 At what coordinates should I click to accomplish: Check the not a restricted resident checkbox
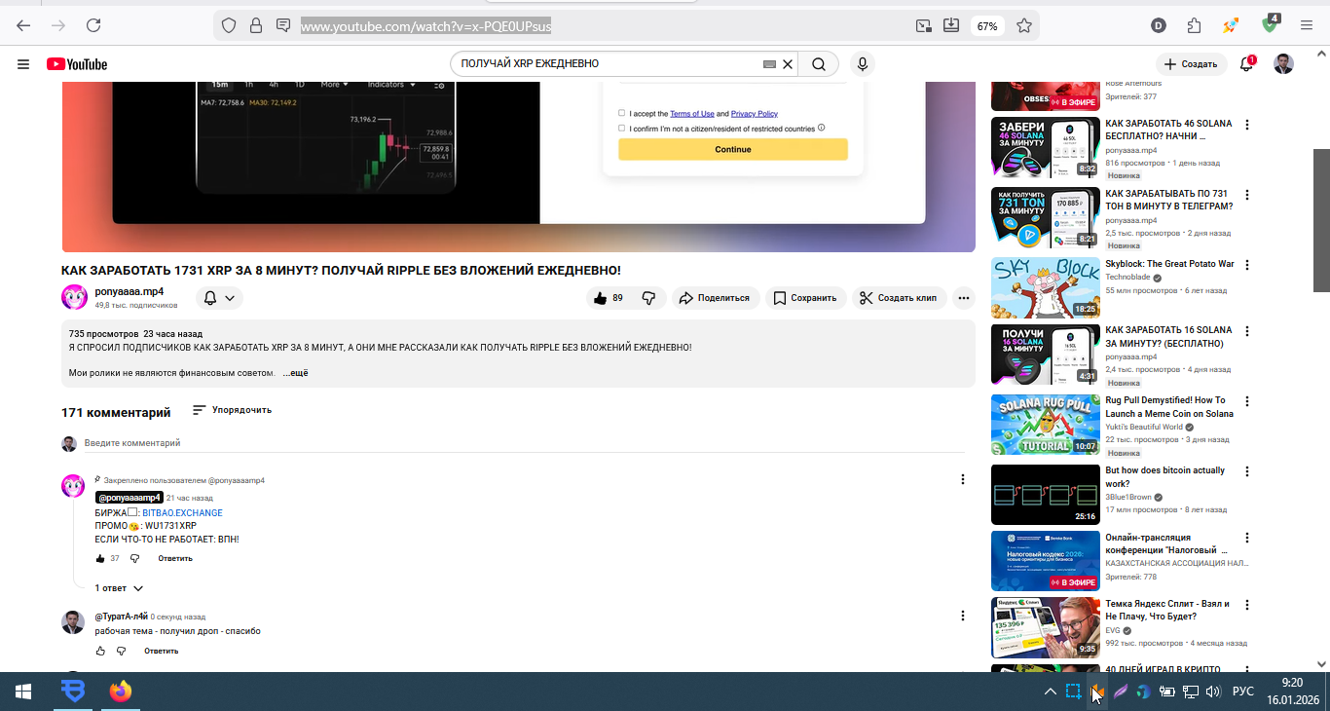tap(622, 128)
